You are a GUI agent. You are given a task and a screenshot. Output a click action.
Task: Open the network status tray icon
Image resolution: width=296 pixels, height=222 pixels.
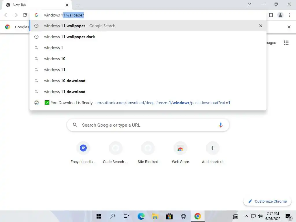(x=253, y=216)
